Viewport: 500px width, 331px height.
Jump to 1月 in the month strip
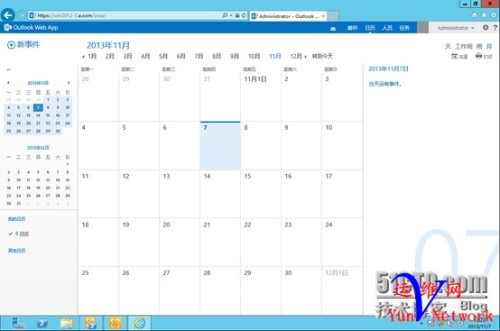click(x=92, y=57)
